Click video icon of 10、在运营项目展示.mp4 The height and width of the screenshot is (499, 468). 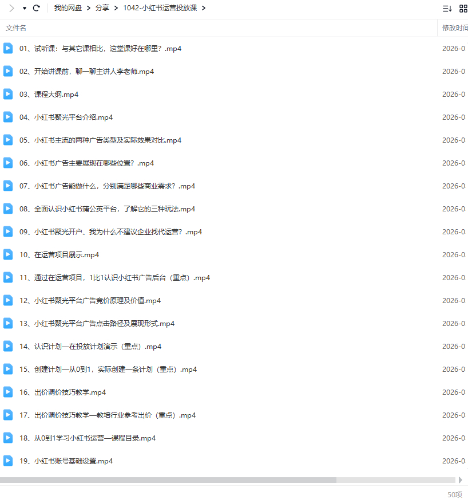tap(8, 254)
